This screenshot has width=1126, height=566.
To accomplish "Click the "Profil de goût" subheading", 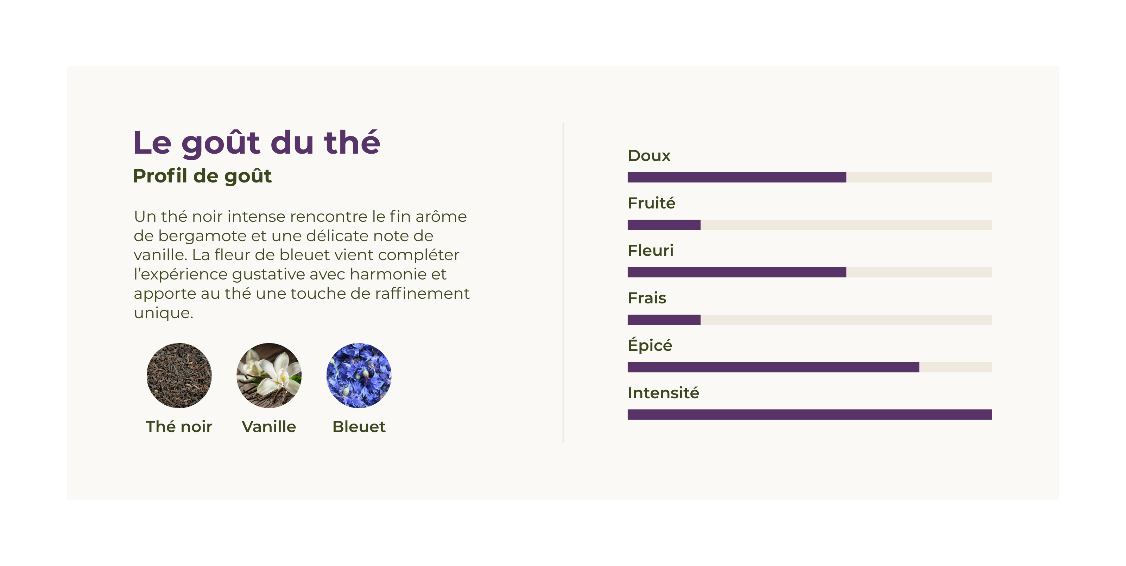I will tap(202, 176).
